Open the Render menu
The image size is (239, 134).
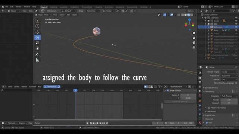coord(18,7)
